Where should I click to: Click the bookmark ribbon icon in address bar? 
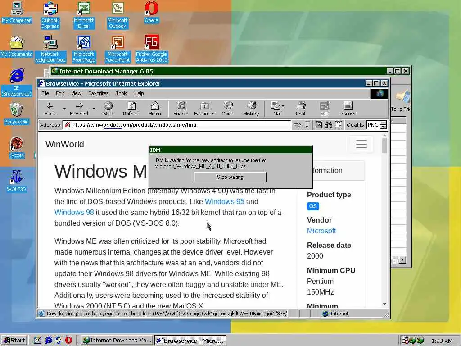click(307, 125)
